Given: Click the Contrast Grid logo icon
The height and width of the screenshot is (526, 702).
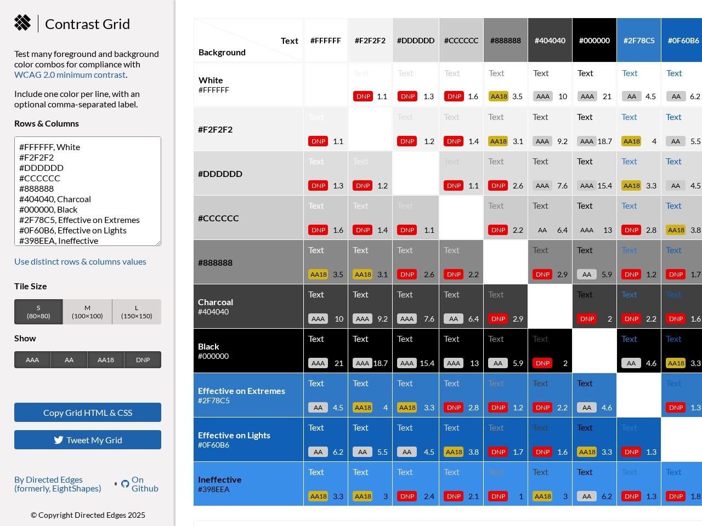Looking at the screenshot, I should pos(22,22).
